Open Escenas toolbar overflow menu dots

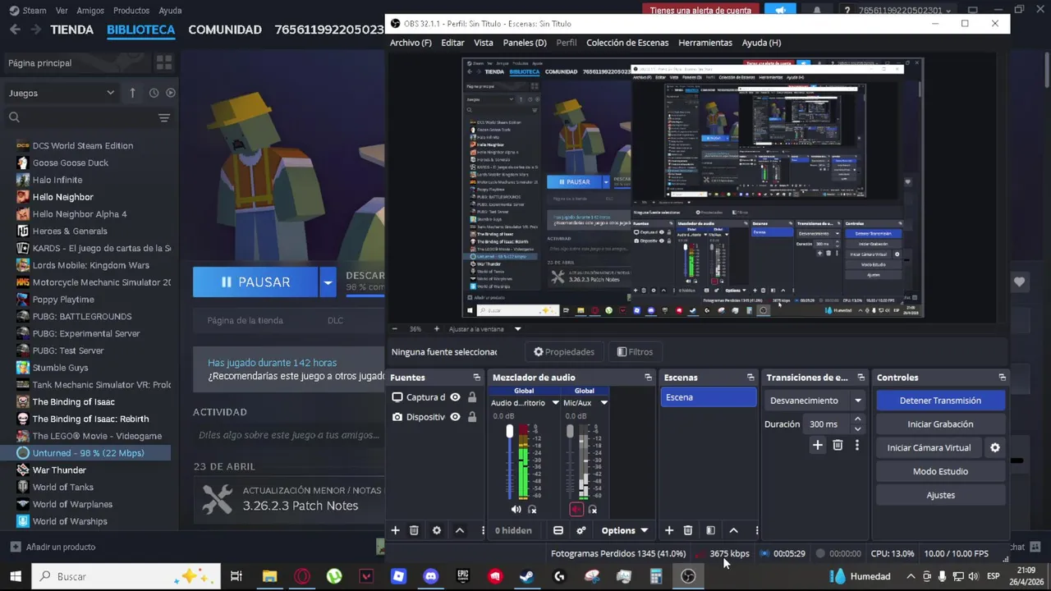click(x=757, y=530)
